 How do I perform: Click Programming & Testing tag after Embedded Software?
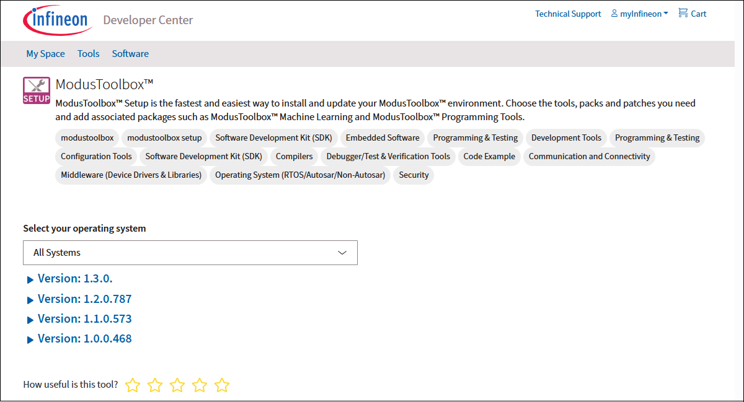476,138
